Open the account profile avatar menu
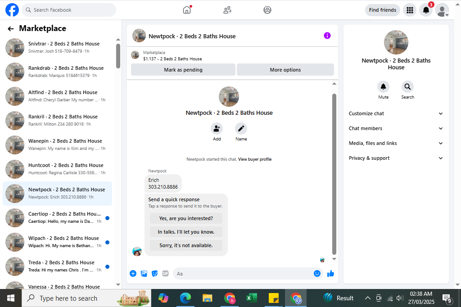Screen dimensions: 461x307 click(x=442, y=10)
